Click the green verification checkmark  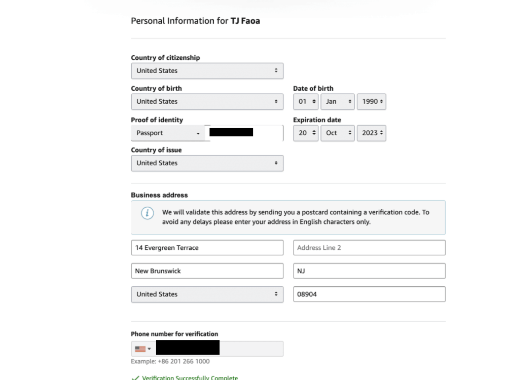point(136,377)
